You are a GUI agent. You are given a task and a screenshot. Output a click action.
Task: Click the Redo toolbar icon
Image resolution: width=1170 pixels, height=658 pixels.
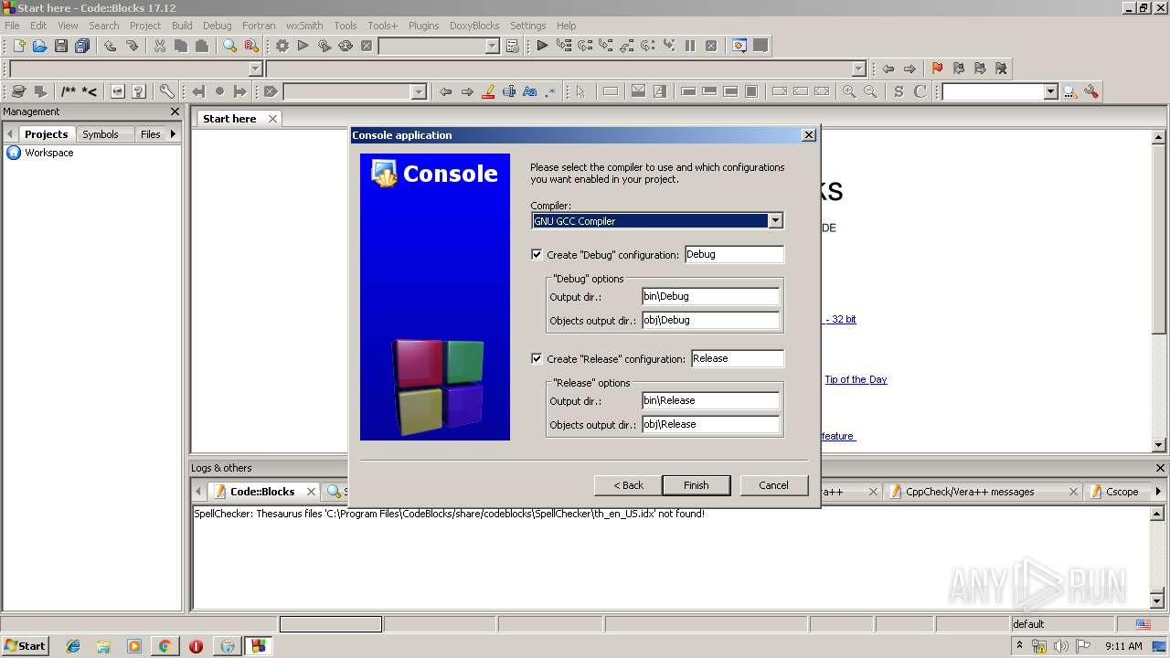tap(132, 46)
